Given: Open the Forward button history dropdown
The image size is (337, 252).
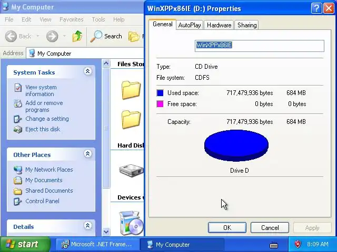Looking at the screenshot, I should (x=64, y=36).
